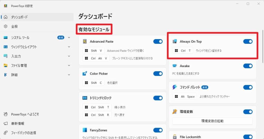Click the PowerToys へようこそ icon
This screenshot has width=264, height=139.
point(6,114)
